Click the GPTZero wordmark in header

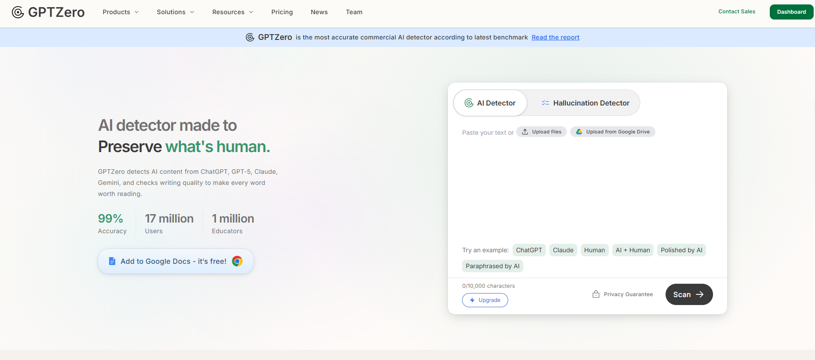[x=56, y=12]
